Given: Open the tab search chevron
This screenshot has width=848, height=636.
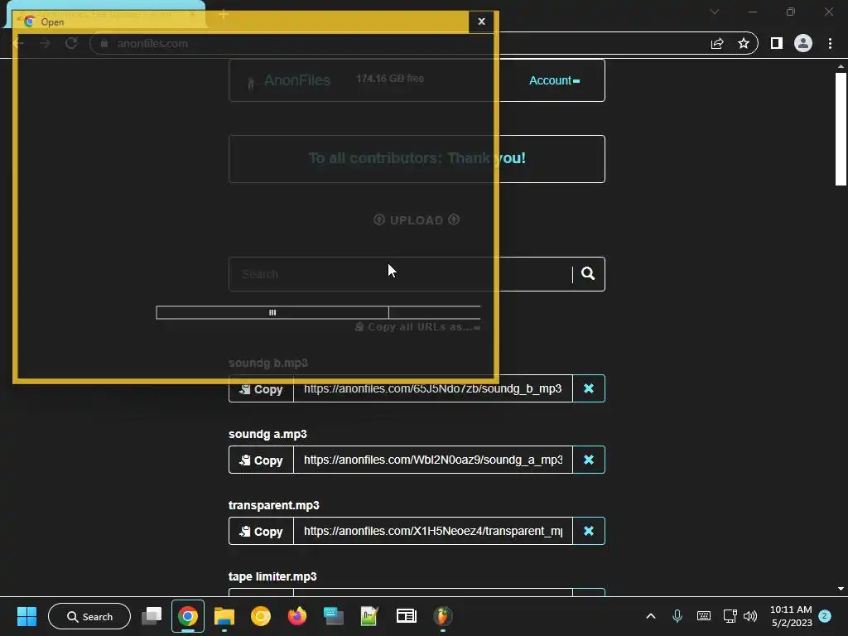Looking at the screenshot, I should [x=715, y=12].
